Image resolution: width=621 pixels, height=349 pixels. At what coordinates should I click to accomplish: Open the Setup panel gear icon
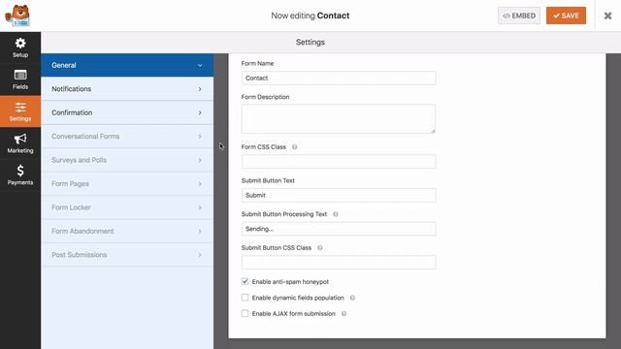[20, 44]
